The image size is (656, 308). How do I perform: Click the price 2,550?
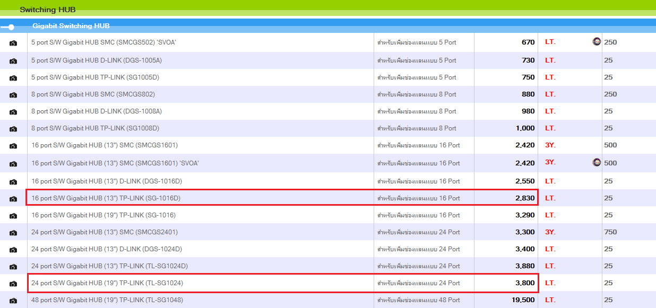click(525, 181)
